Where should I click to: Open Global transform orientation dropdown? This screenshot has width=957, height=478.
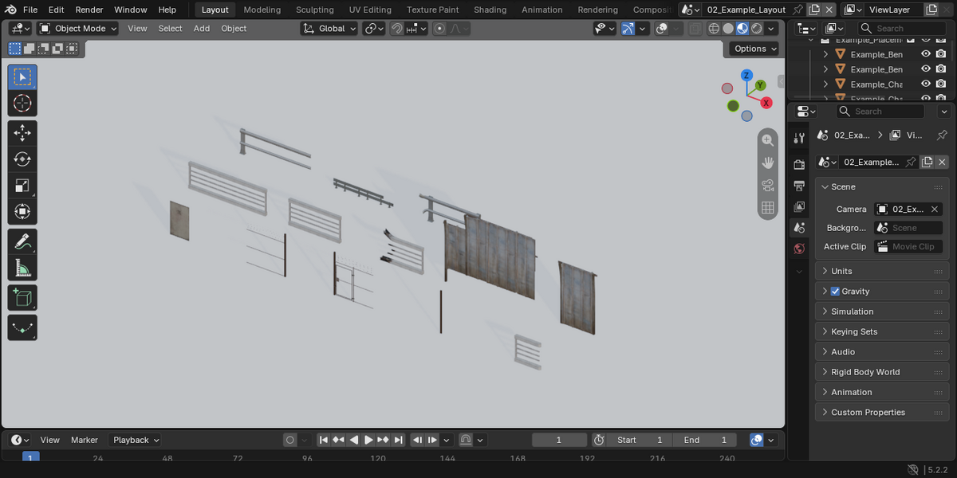tap(329, 28)
